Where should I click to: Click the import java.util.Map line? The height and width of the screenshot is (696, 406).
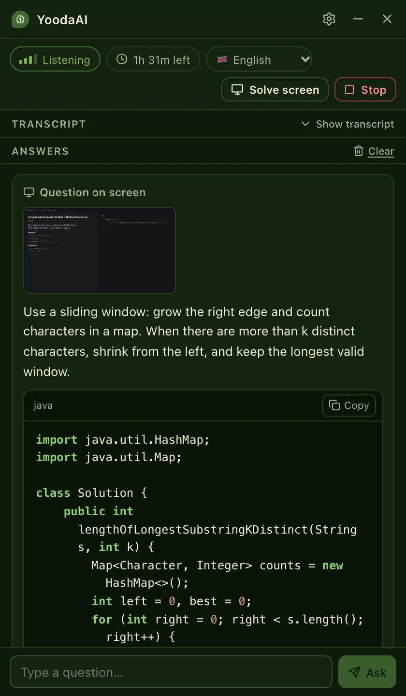click(x=109, y=457)
